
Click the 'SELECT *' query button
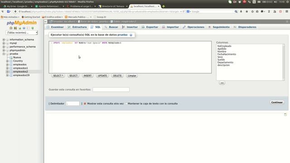(58, 76)
